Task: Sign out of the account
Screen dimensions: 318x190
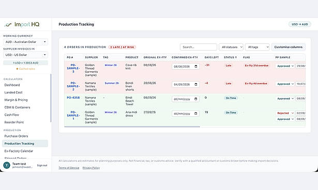Action: coord(42,166)
